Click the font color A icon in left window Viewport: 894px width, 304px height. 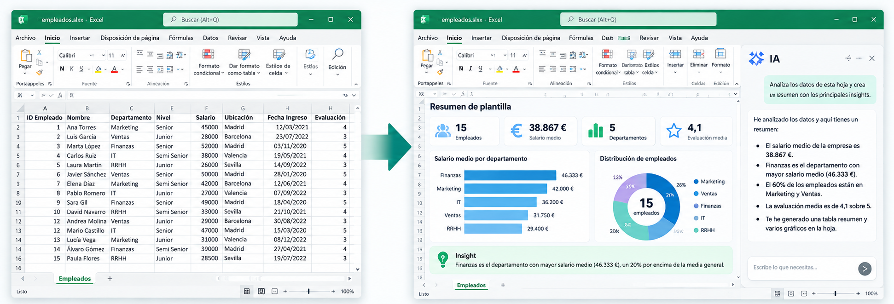pyautogui.click(x=115, y=69)
